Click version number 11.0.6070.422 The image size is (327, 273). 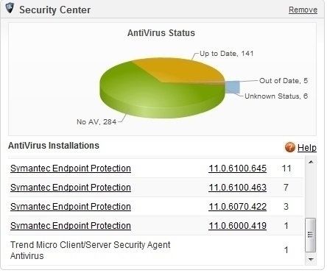click(x=238, y=207)
